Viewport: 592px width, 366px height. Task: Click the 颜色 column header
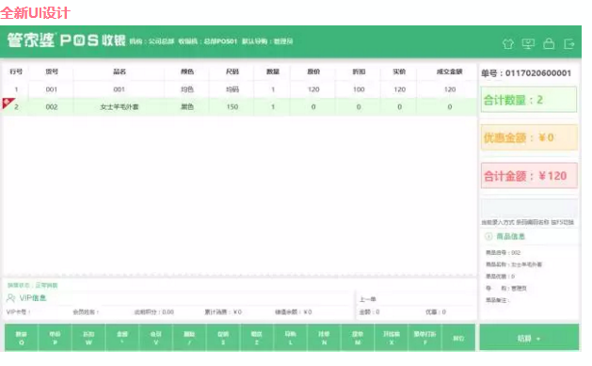click(187, 72)
